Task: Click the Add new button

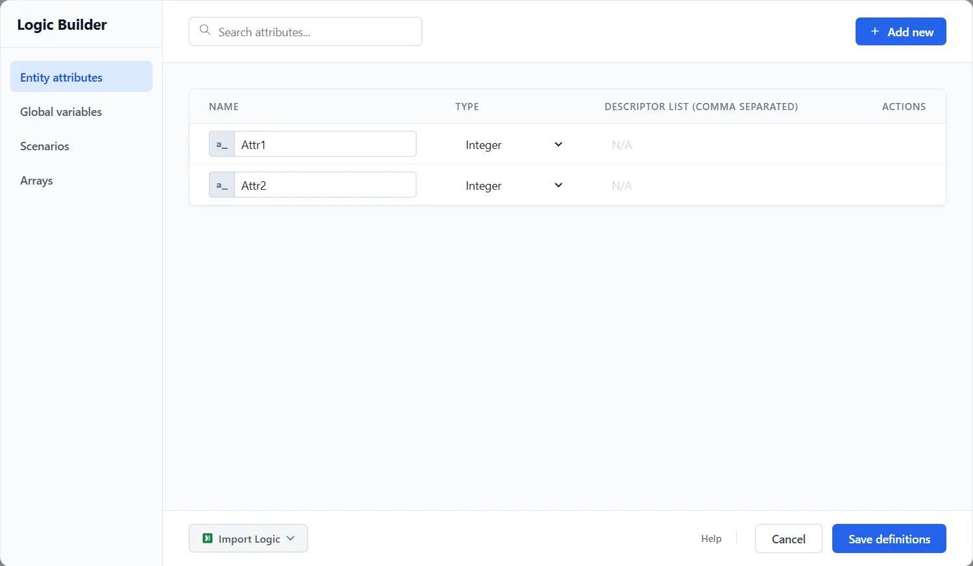Action: point(901,31)
